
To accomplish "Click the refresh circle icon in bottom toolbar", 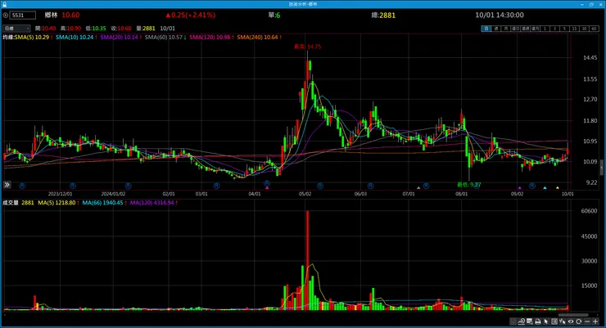I will click(578, 321).
